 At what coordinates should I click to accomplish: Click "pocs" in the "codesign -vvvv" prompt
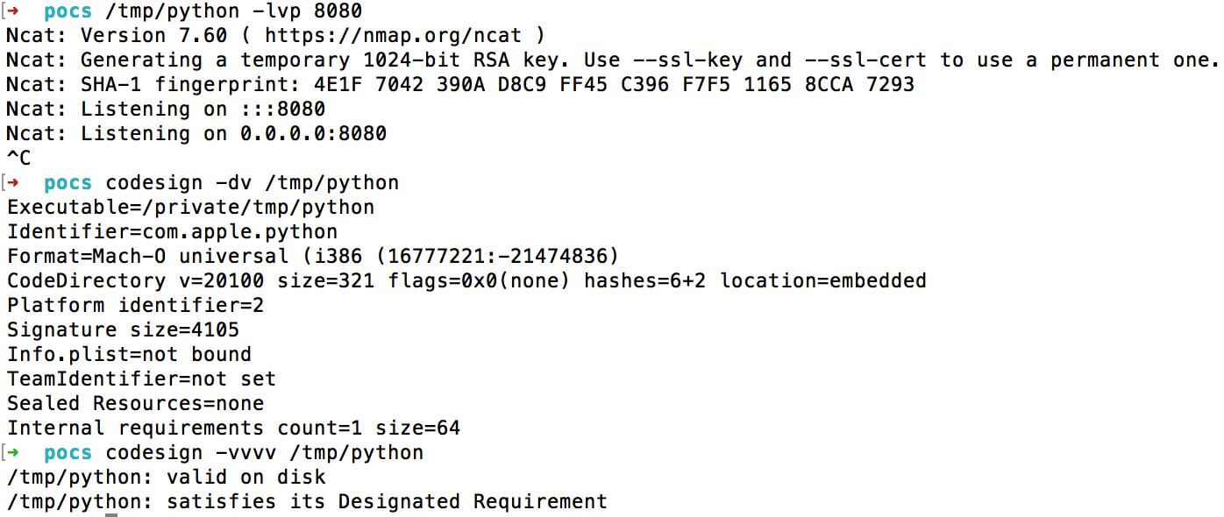[68, 453]
